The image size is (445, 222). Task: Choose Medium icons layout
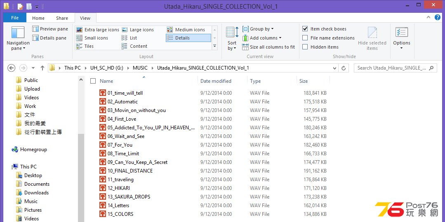click(x=186, y=30)
